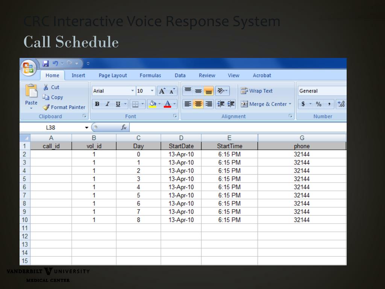
Task: Apply Comma Style format
Action: [329, 104]
